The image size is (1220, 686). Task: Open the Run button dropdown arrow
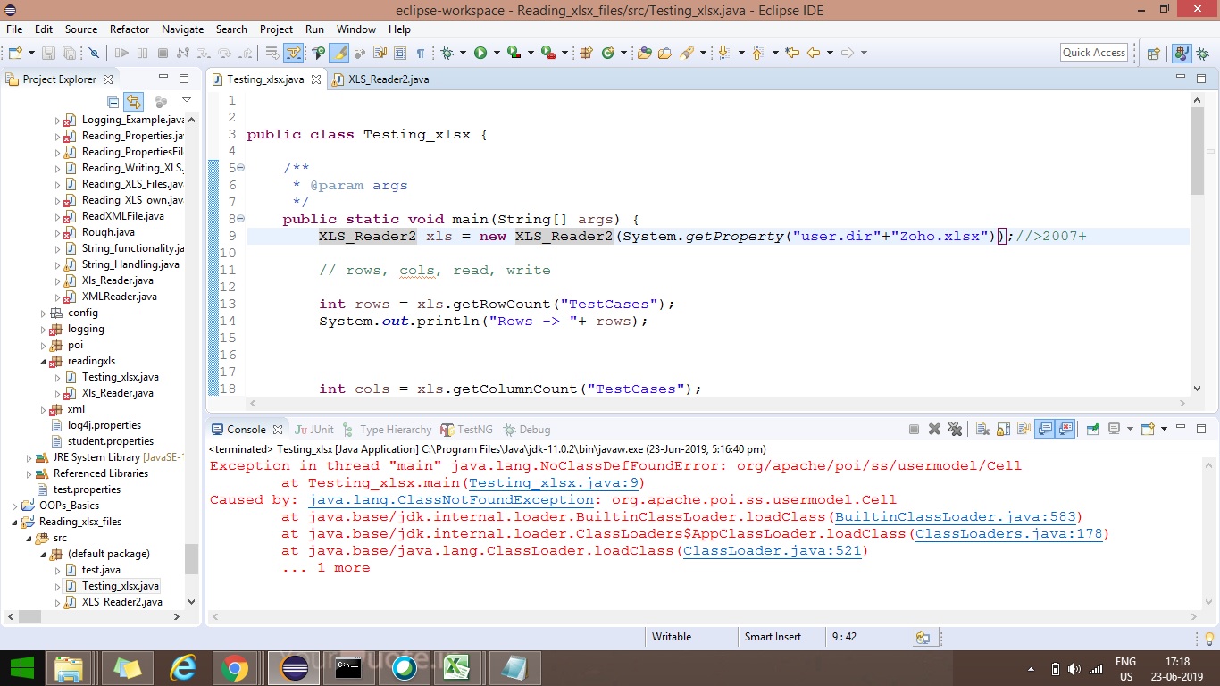(496, 54)
